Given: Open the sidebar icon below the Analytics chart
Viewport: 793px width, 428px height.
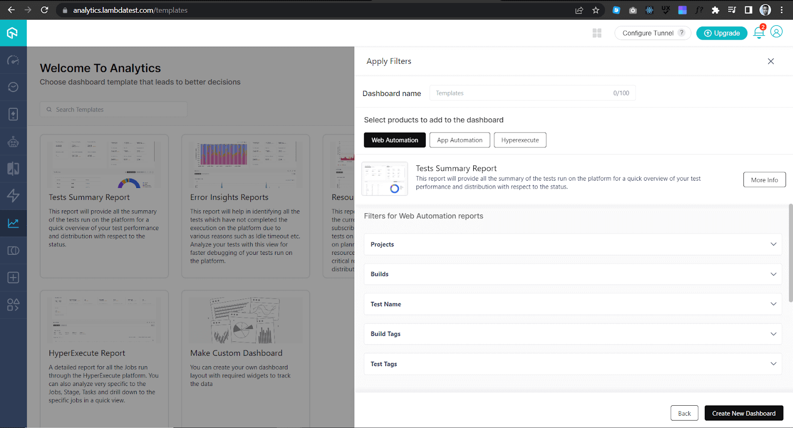Looking at the screenshot, I should (13, 250).
